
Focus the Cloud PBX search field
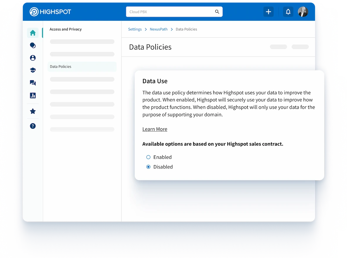point(174,12)
